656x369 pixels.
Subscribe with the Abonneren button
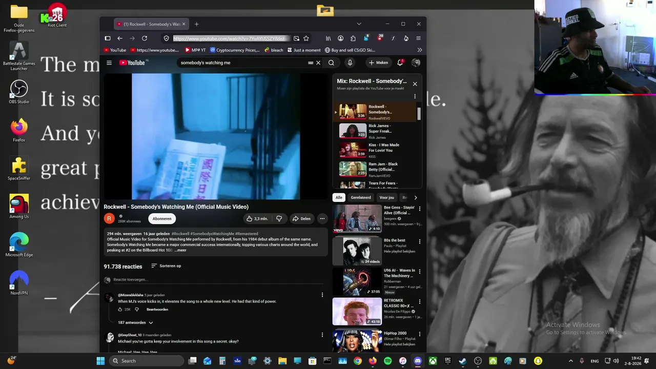[162, 219]
